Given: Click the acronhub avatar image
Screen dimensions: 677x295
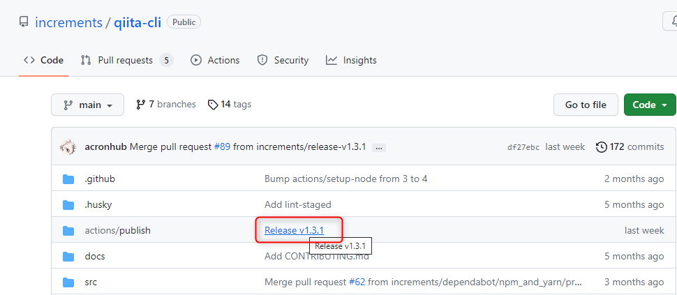Looking at the screenshot, I should pyautogui.click(x=68, y=147).
